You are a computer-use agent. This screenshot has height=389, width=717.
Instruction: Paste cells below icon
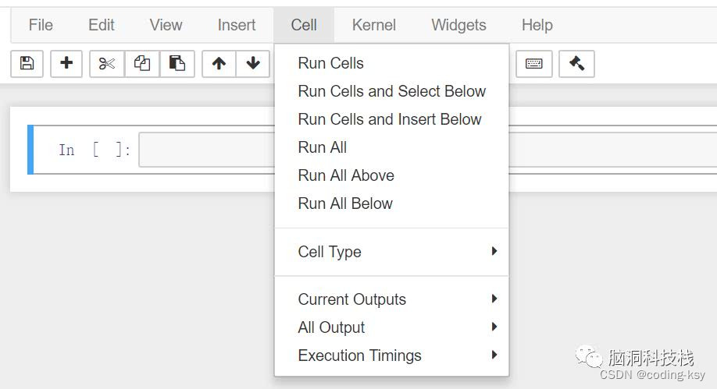tap(177, 63)
